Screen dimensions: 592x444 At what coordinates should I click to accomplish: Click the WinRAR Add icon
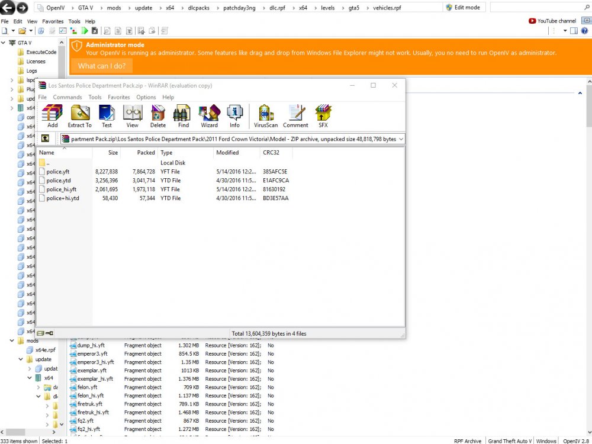(53, 116)
